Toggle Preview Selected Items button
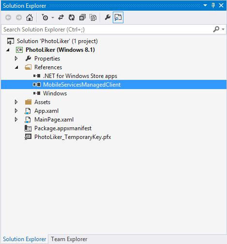Viewport: 227px width, 244px height. pyautogui.click(x=118, y=17)
